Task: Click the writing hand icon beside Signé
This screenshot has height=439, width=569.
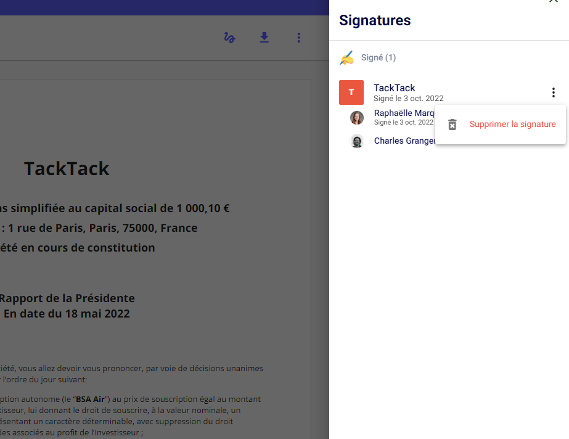Action: pyautogui.click(x=347, y=58)
